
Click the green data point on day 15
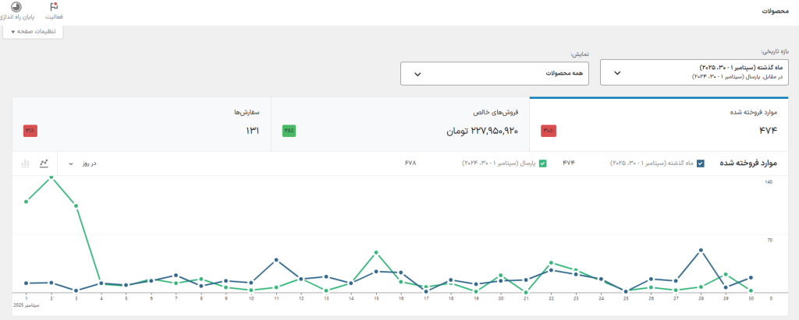tap(376, 253)
